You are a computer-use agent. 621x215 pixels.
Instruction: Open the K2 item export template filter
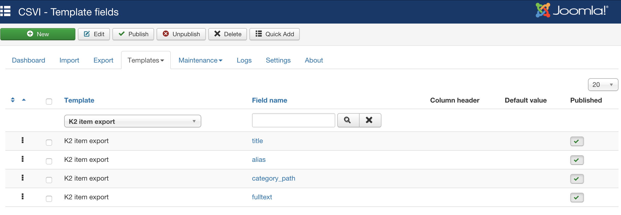tap(133, 121)
